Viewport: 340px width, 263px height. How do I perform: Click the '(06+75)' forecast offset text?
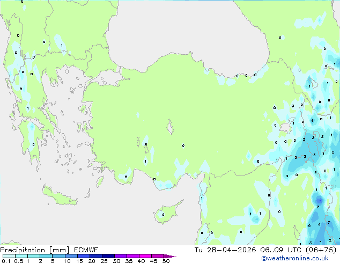coord(321,250)
